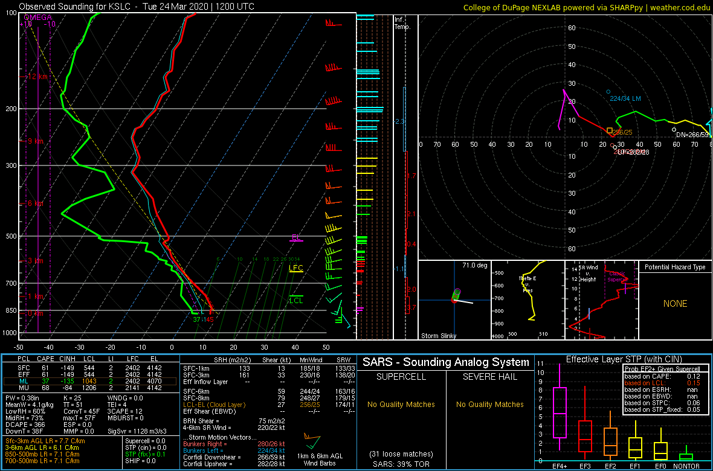Click the 'MeanW = 4.1g/kg' value
The image size is (713, 471).
coord(29,404)
